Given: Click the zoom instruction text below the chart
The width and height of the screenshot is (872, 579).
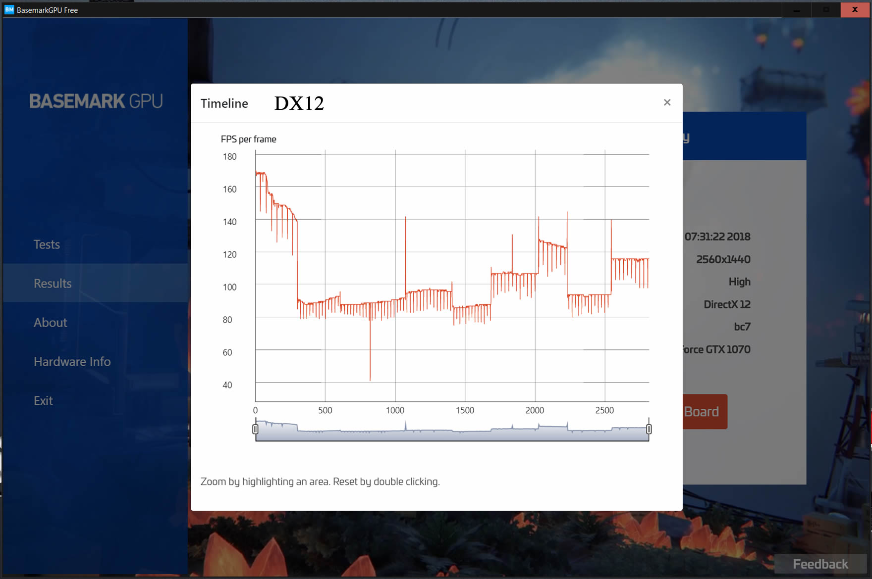Looking at the screenshot, I should (x=320, y=482).
